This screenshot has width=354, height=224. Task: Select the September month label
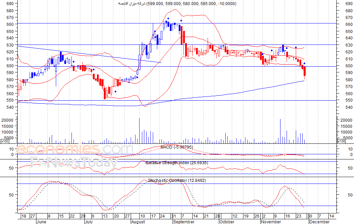tap(183, 222)
